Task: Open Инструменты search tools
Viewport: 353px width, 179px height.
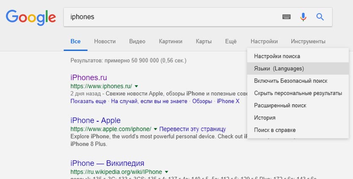Action: click(x=308, y=41)
